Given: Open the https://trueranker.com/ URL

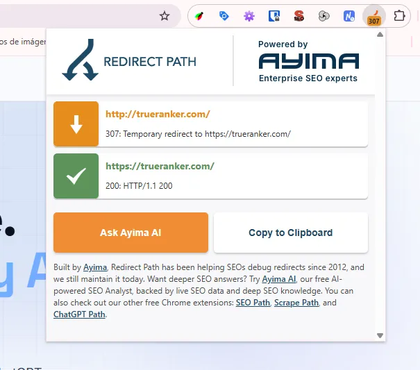Looking at the screenshot, I should 160,166.
